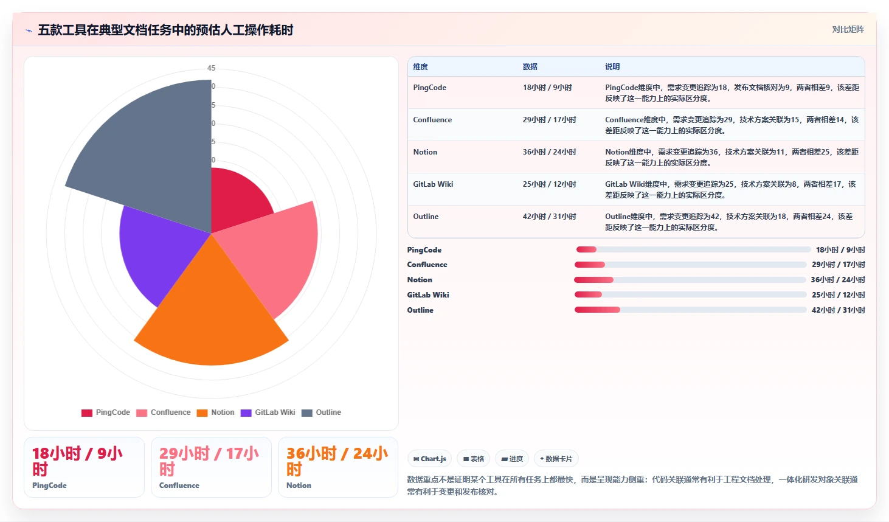Click the Confluence progress bar
The image size is (889, 522).
[x=691, y=265]
